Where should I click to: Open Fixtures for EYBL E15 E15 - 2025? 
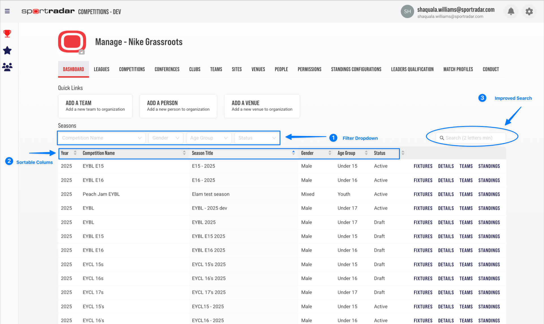coord(423,166)
